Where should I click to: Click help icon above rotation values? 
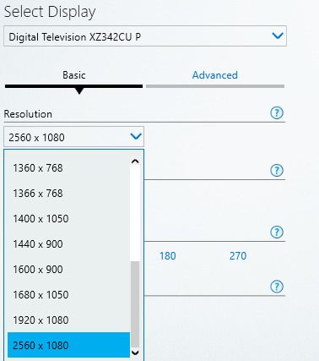tap(277, 232)
